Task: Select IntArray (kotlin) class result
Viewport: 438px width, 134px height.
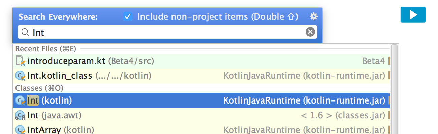Action: click(x=61, y=130)
